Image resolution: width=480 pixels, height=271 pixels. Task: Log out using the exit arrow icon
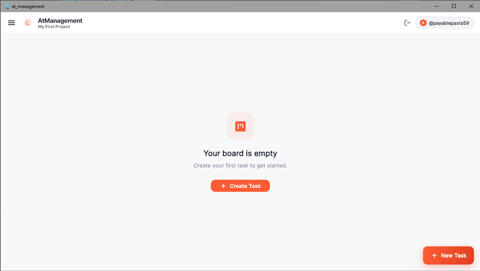[407, 23]
